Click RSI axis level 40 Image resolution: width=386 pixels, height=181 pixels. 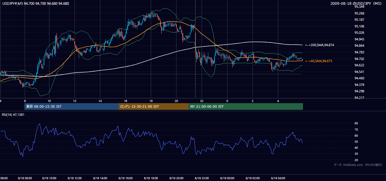356,148
